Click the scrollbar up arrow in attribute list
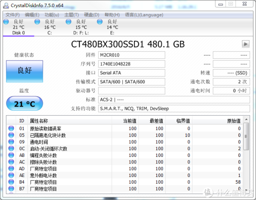The image size is (256, 200). click(x=246, y=119)
